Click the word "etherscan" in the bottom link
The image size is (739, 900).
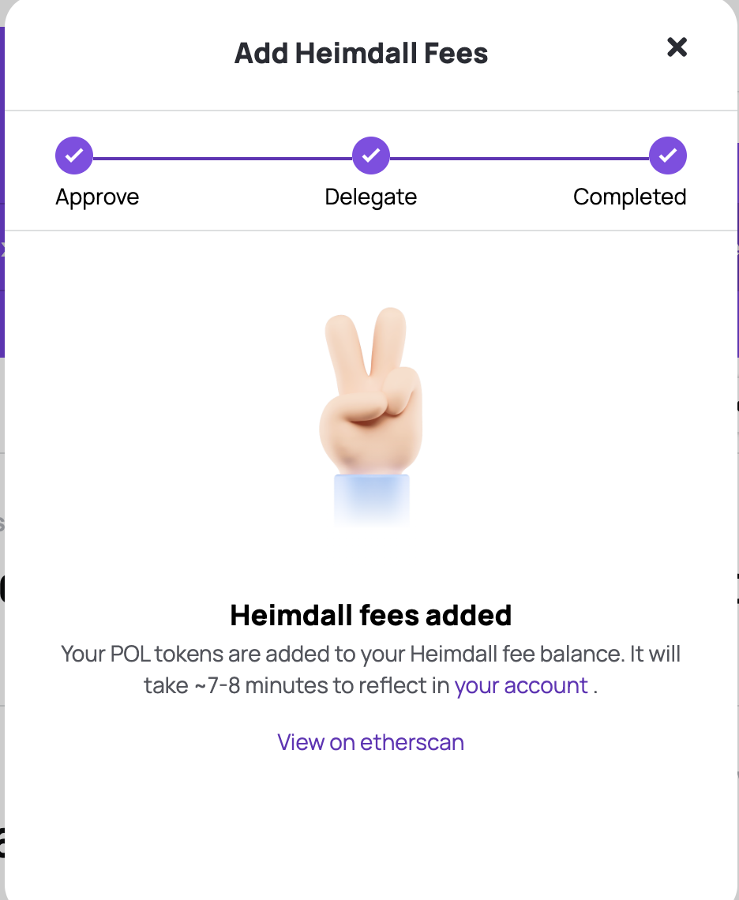pos(412,742)
